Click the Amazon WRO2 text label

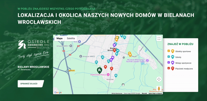pyautogui.click(x=89, y=56)
